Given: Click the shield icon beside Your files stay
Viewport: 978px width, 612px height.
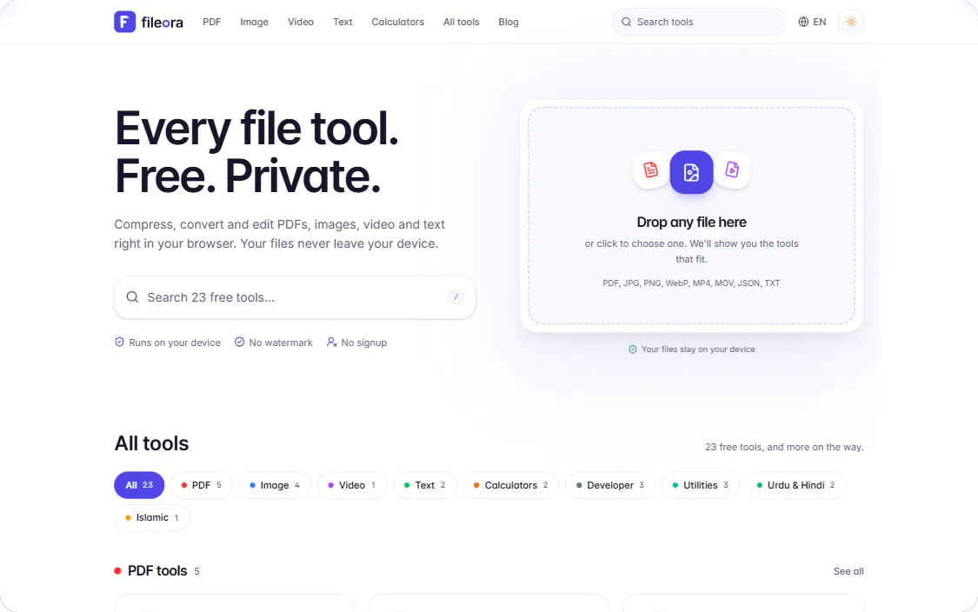Looking at the screenshot, I should click(633, 349).
